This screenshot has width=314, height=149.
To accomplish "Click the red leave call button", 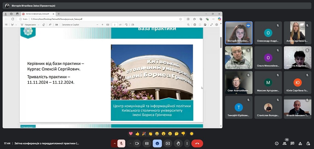I will click(x=197, y=143).
